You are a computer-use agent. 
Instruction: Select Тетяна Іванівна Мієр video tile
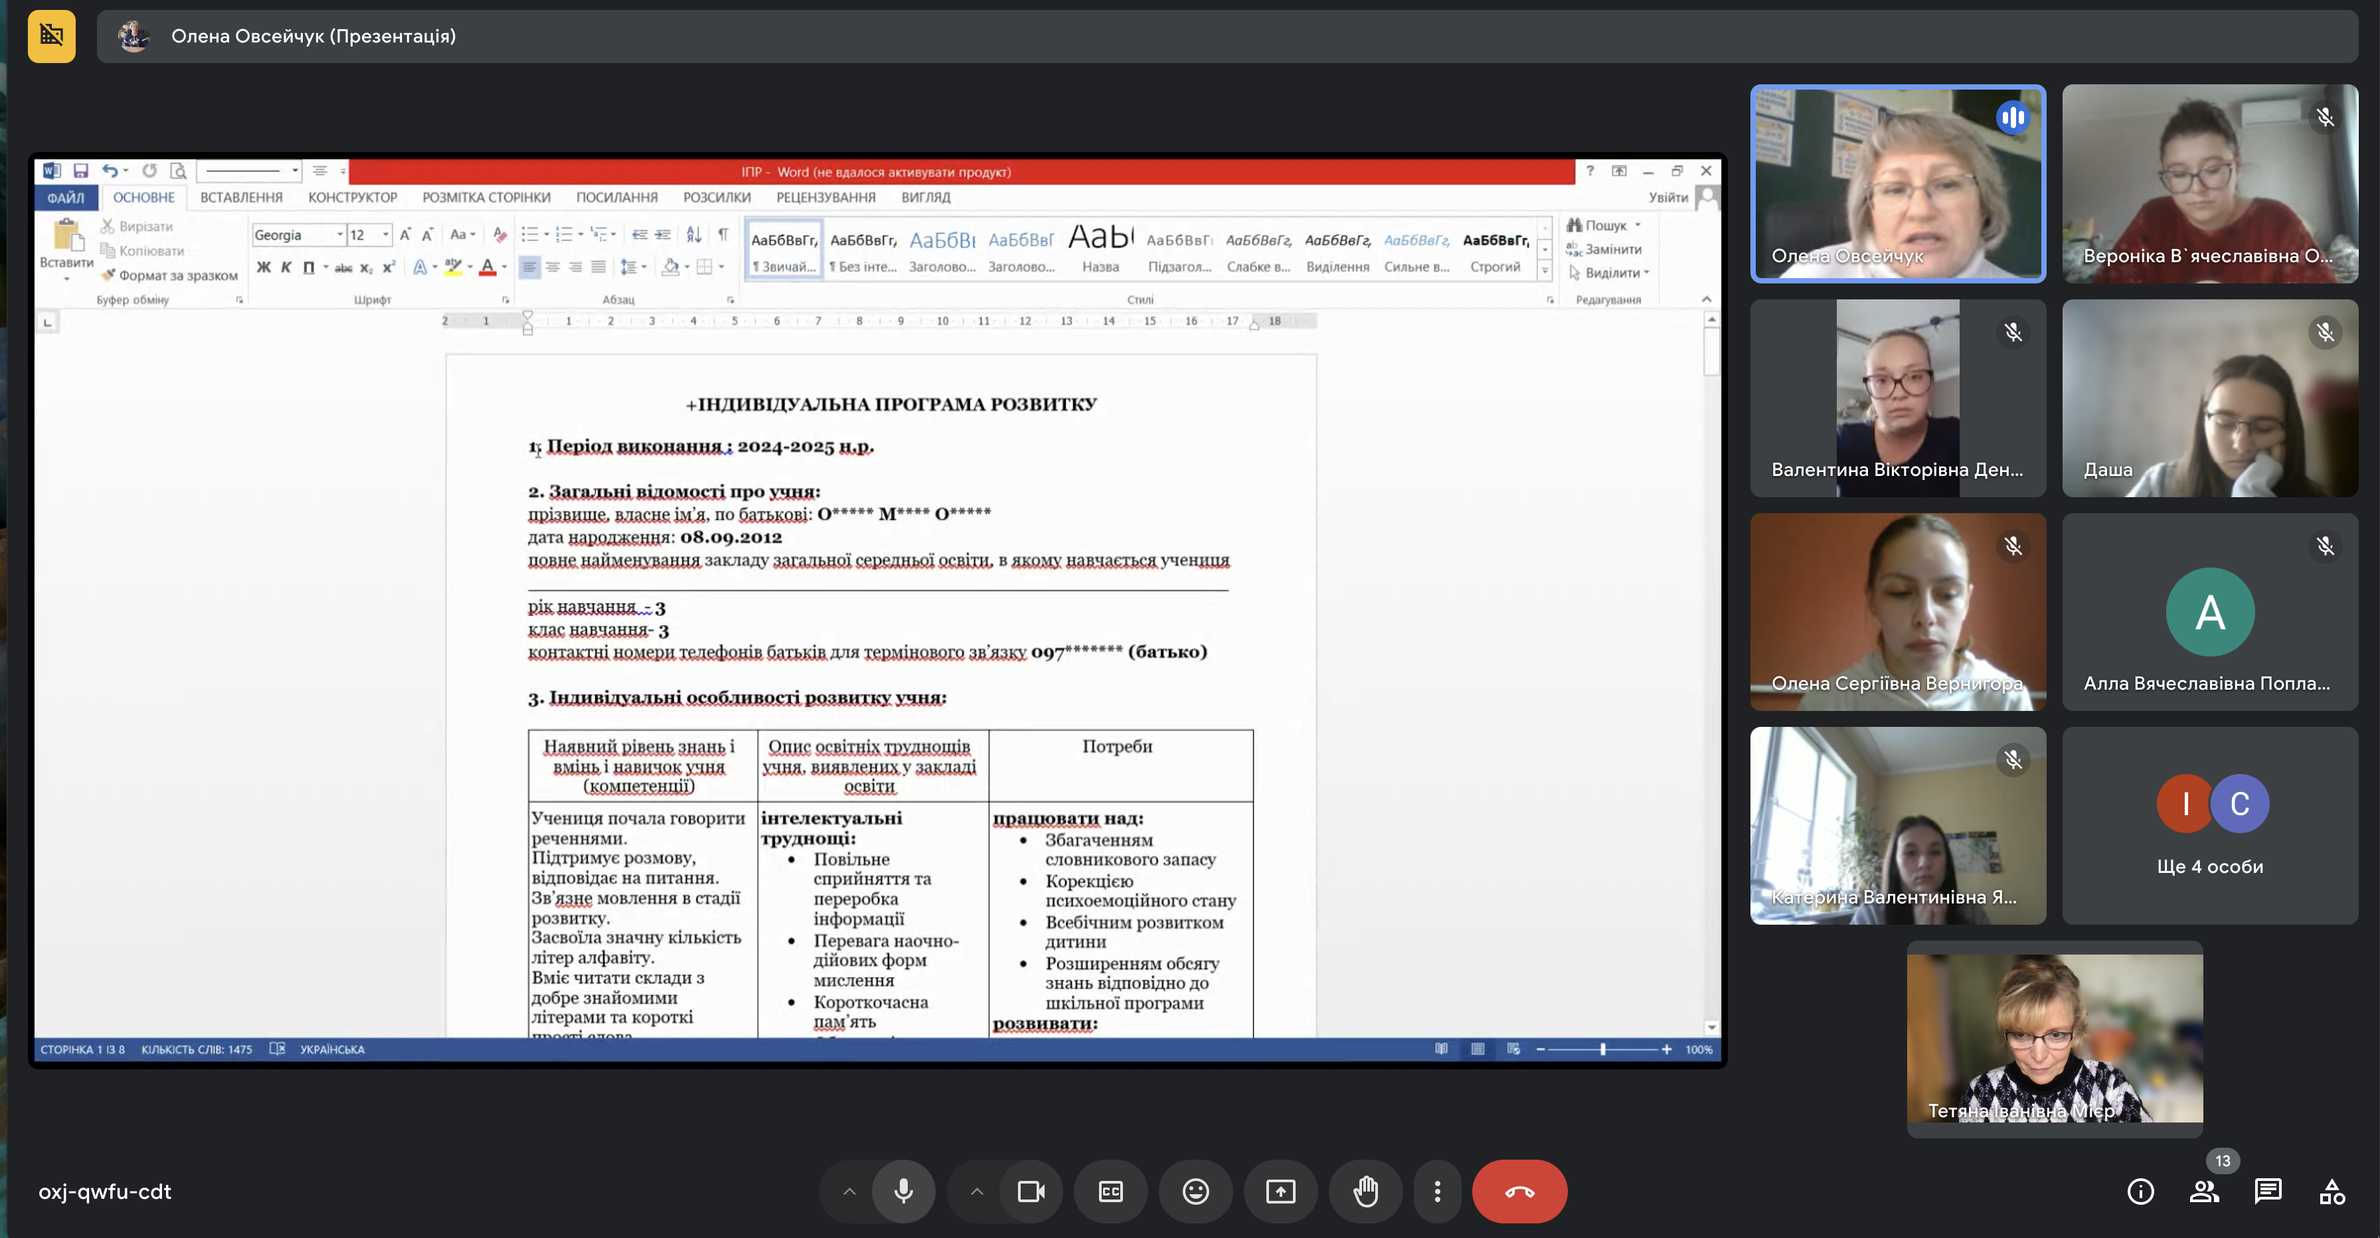(2054, 1038)
